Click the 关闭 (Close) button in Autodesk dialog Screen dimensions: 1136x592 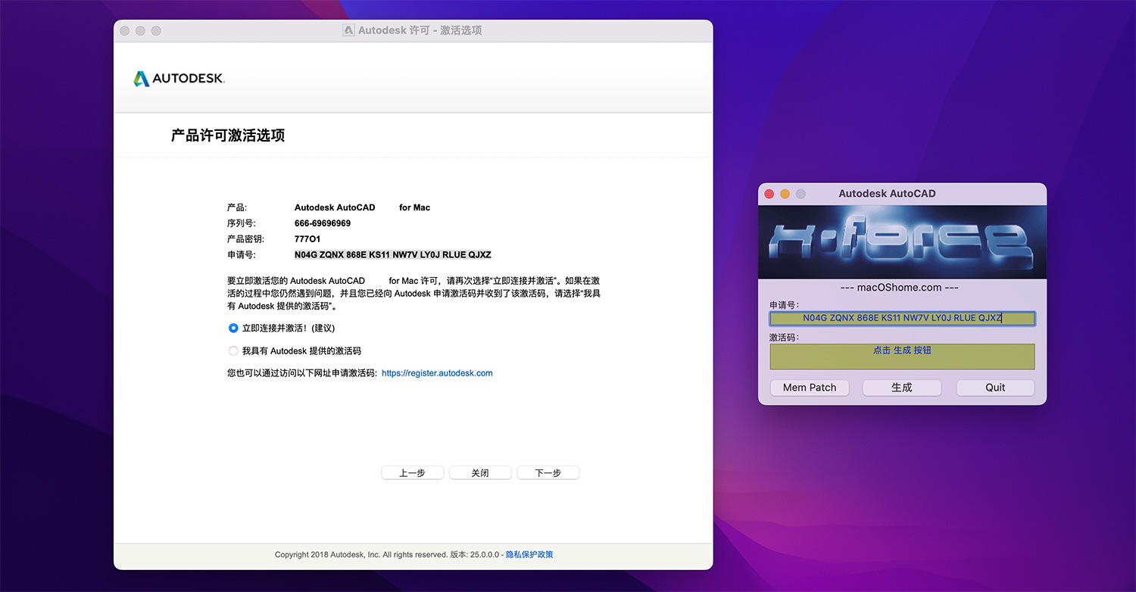[480, 473]
